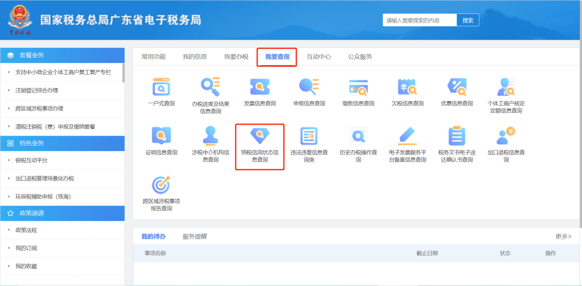Switch to 我的信息 tab
The image size is (582, 286).
coord(195,56)
